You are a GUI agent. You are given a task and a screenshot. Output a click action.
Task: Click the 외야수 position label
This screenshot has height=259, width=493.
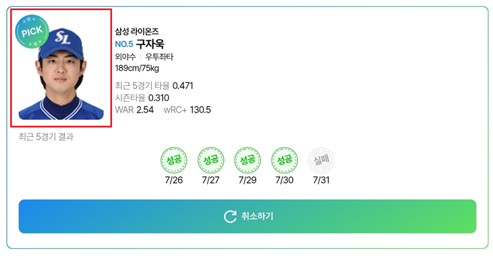(x=125, y=57)
